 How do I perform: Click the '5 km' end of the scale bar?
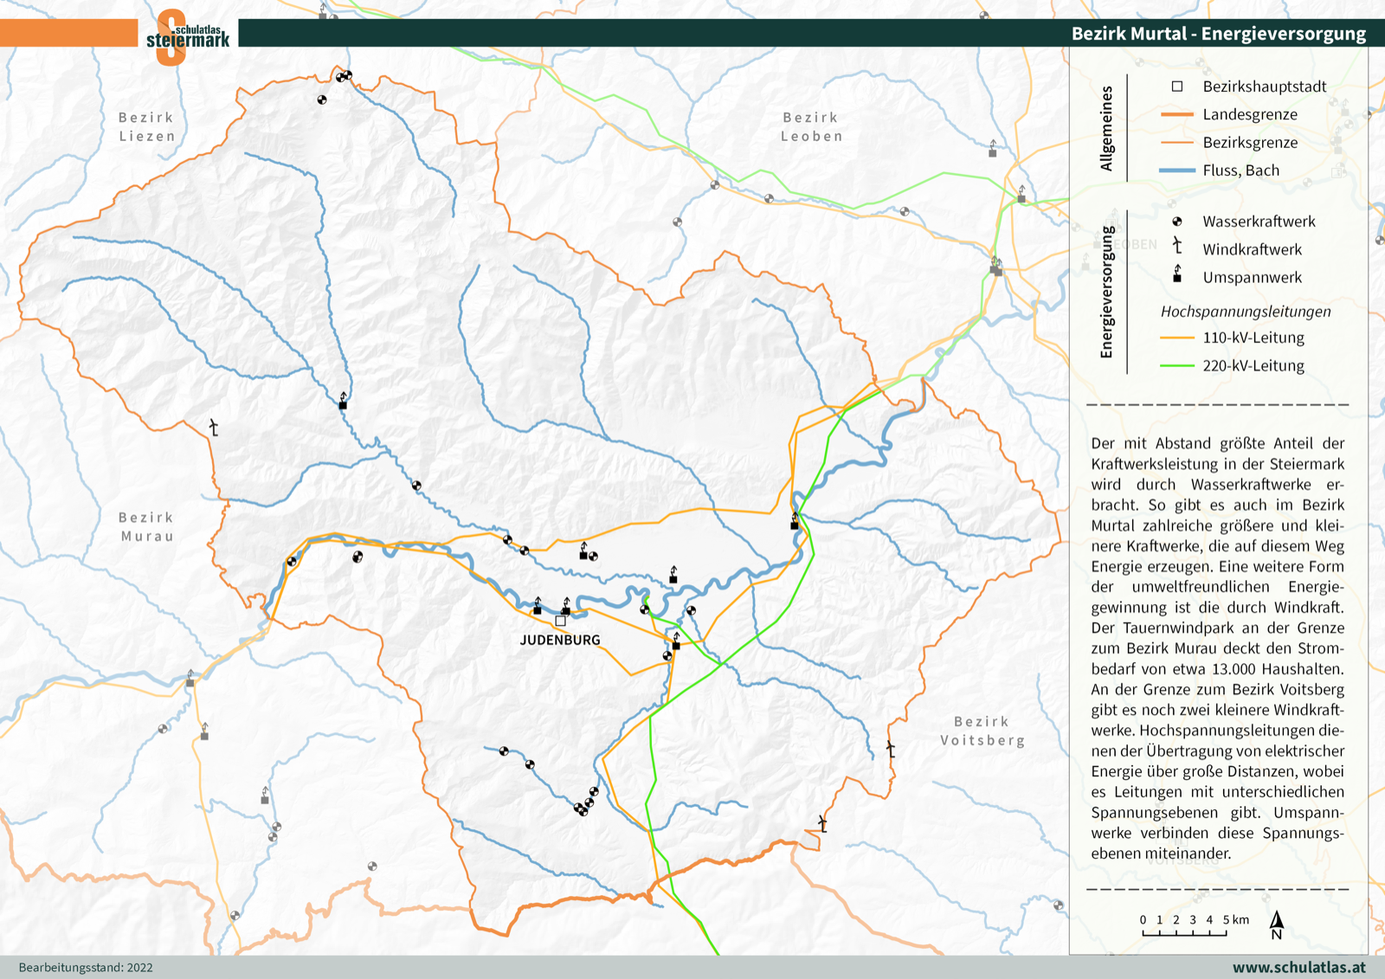(x=1235, y=919)
